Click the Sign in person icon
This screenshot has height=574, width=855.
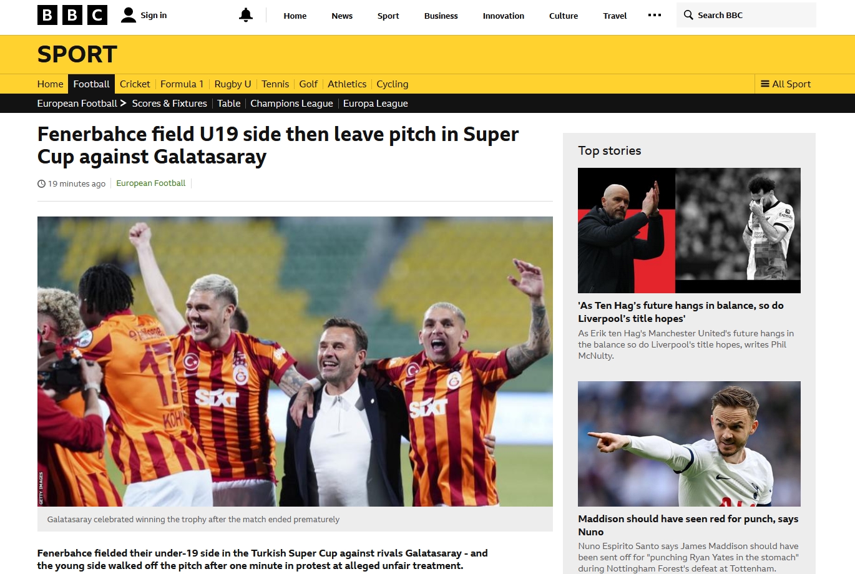[129, 15]
